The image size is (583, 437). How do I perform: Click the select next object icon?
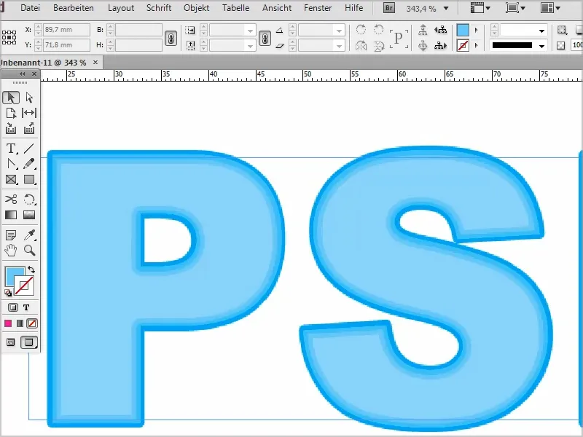441,46
